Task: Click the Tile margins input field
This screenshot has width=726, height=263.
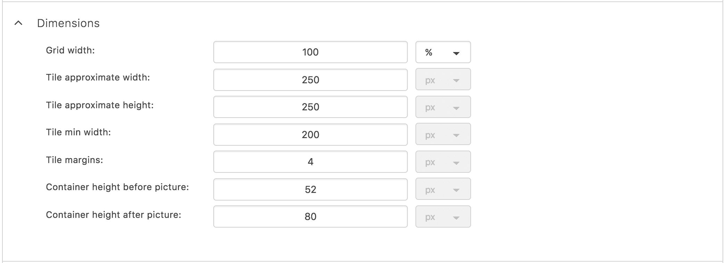Action: click(x=310, y=162)
